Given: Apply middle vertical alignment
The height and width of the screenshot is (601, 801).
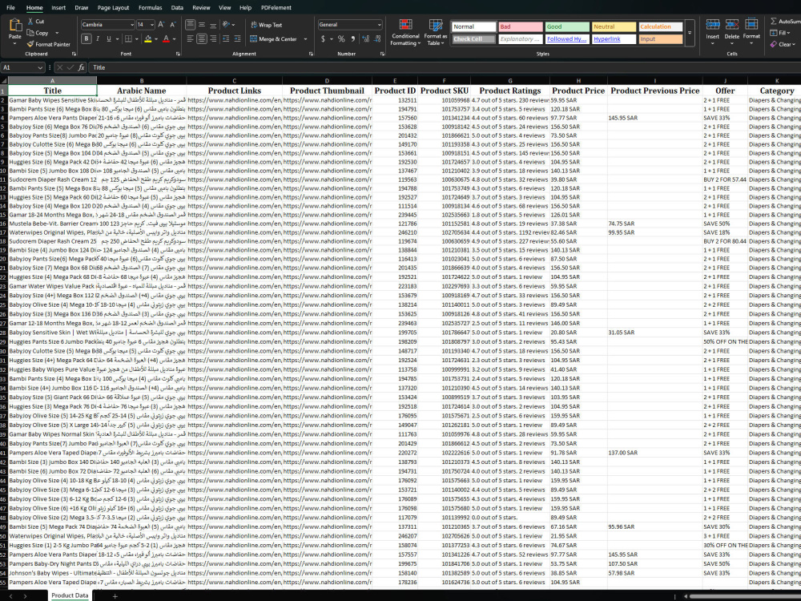Looking at the screenshot, I should pos(202,25).
